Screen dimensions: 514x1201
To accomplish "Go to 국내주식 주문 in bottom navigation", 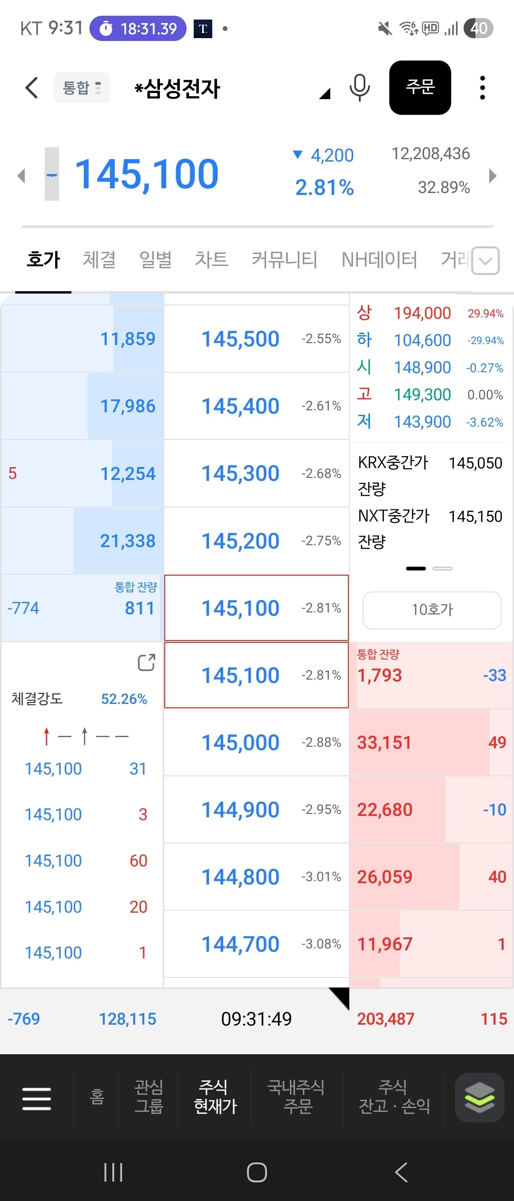I will click(297, 1097).
